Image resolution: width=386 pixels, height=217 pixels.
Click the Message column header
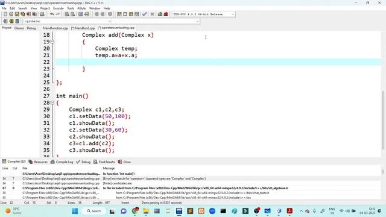109,168
